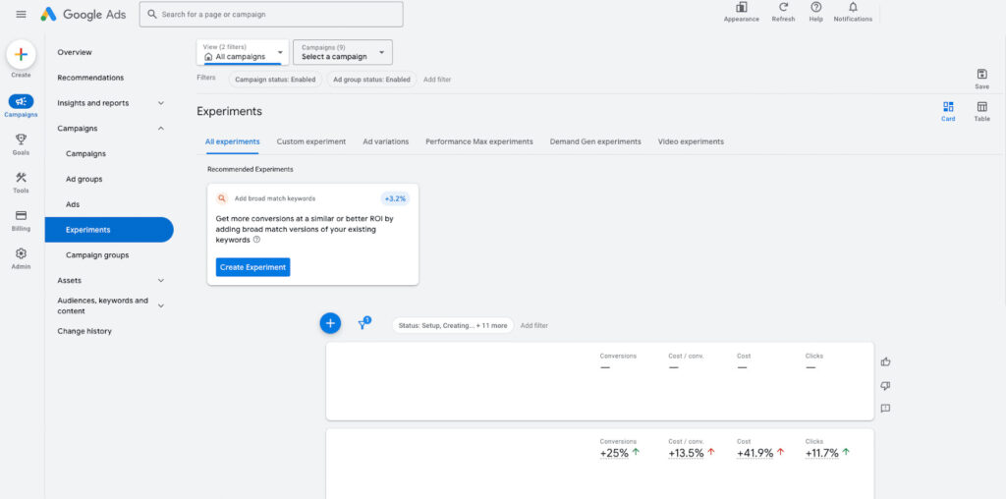Click the search for page or campaign field

pyautogui.click(x=271, y=15)
